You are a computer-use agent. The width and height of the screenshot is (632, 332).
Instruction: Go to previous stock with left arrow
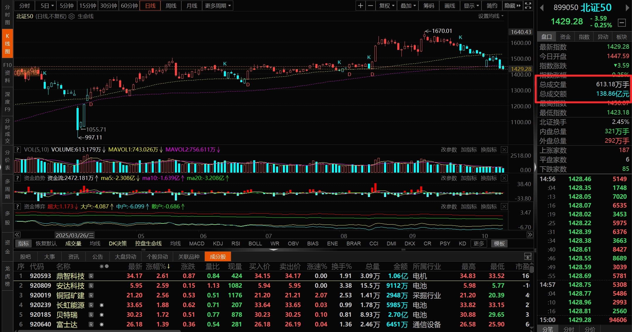(542, 8)
